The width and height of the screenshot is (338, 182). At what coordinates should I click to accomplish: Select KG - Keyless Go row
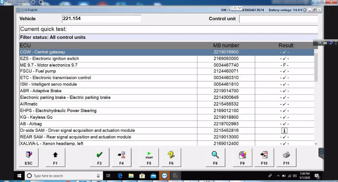167,118
